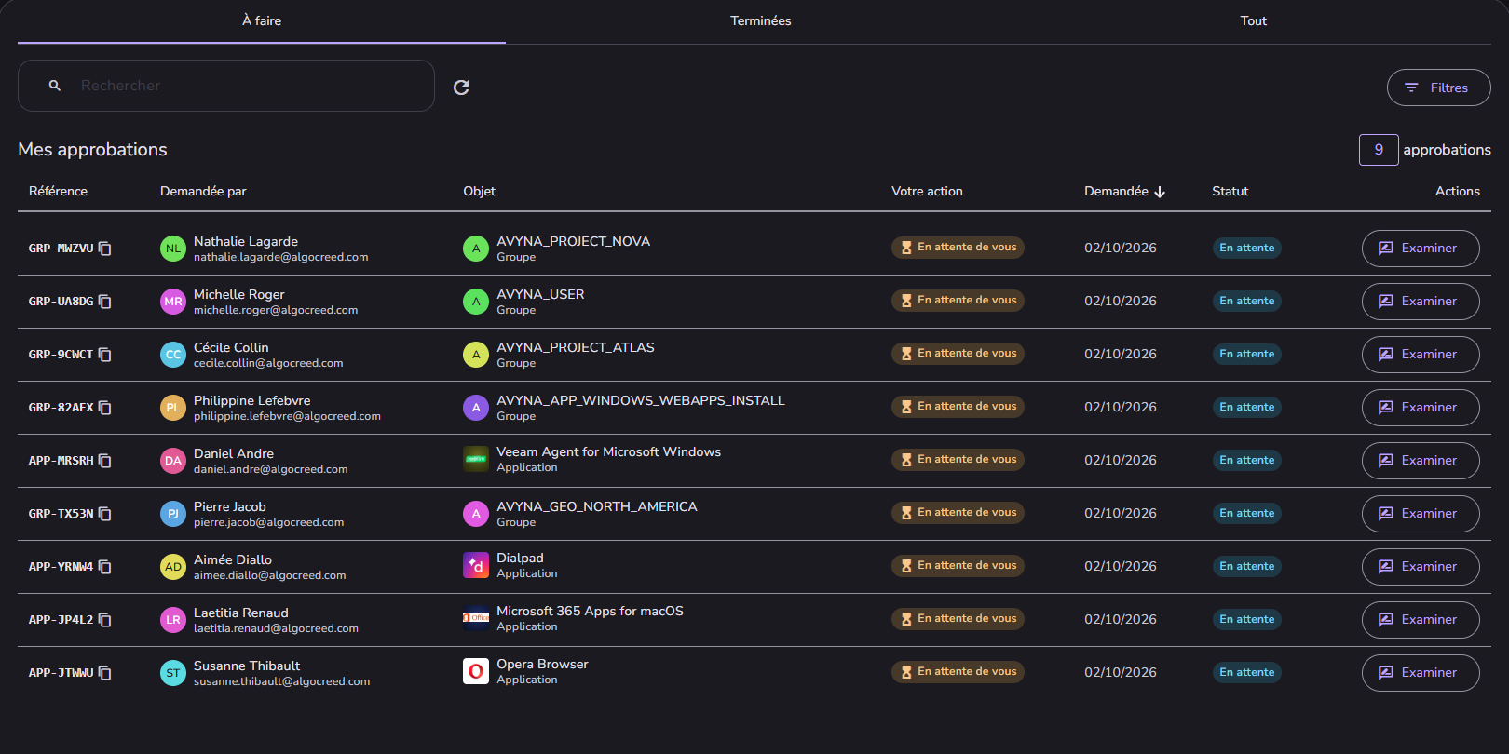This screenshot has width=1509, height=754.
Task: Click the Objet column header
Action: click(x=480, y=191)
